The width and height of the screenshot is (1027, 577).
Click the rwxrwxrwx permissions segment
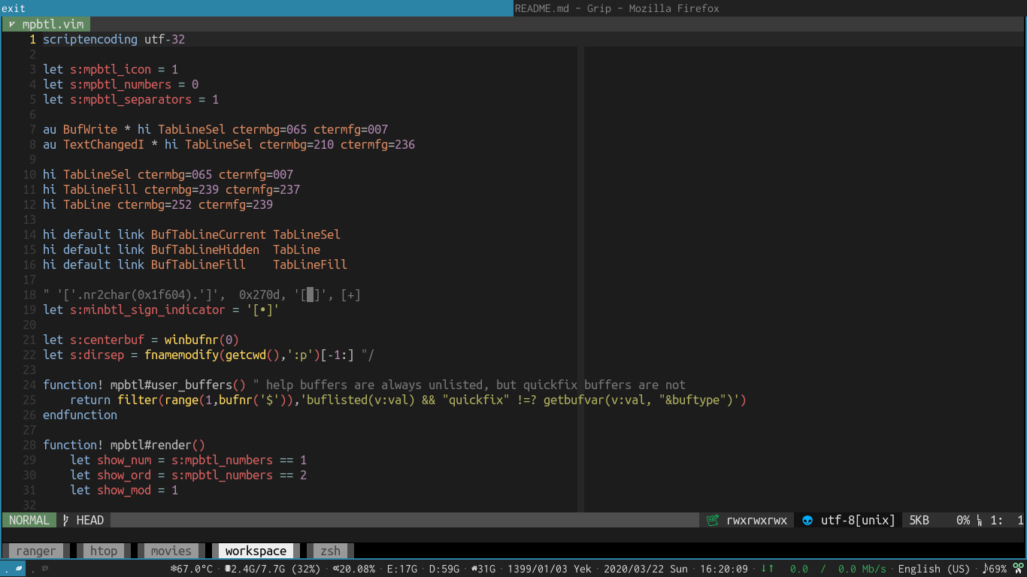click(756, 520)
